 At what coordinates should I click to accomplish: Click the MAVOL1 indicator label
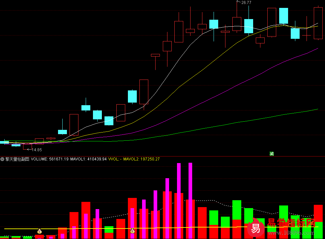click(x=88, y=159)
